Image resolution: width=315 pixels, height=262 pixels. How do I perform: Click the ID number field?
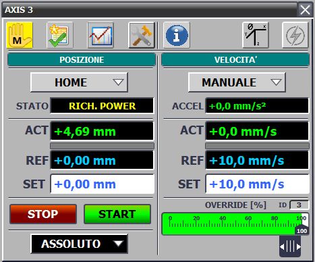(299, 205)
